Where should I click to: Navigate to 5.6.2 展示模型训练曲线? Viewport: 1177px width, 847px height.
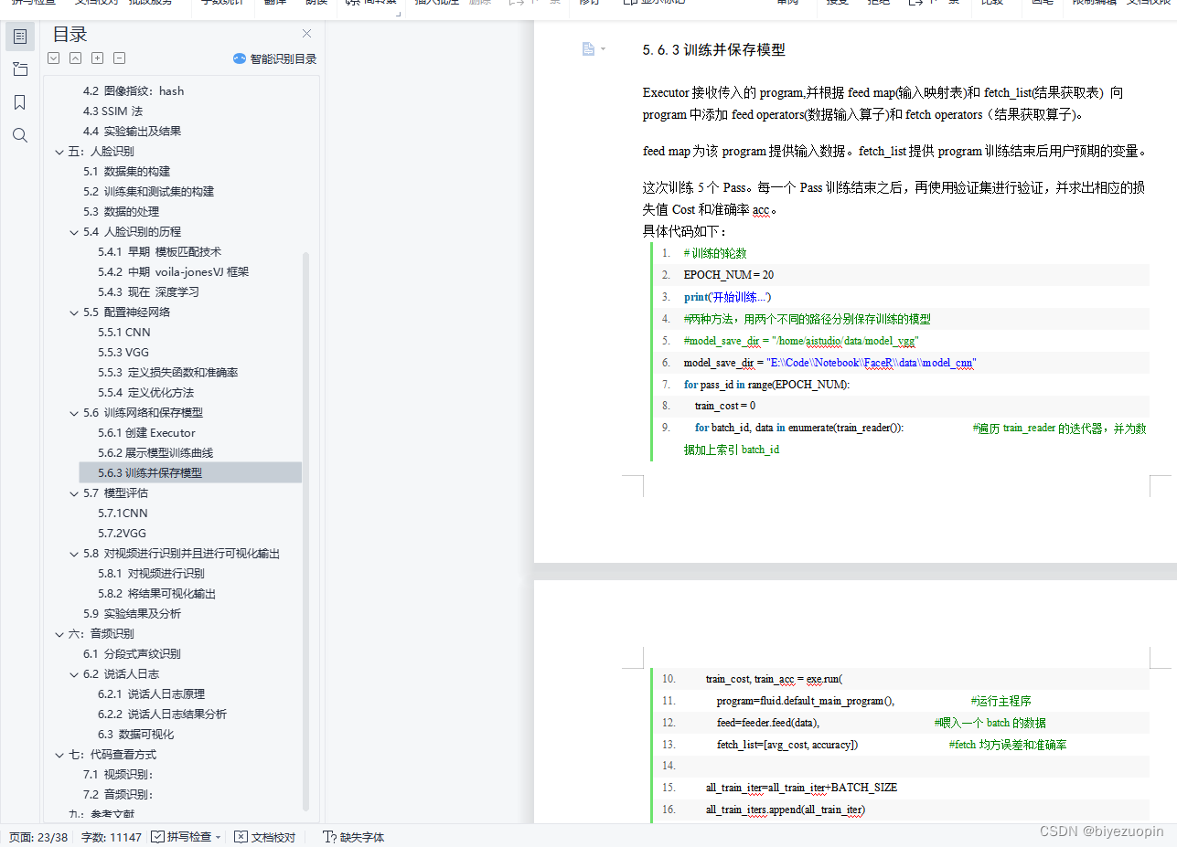point(155,453)
